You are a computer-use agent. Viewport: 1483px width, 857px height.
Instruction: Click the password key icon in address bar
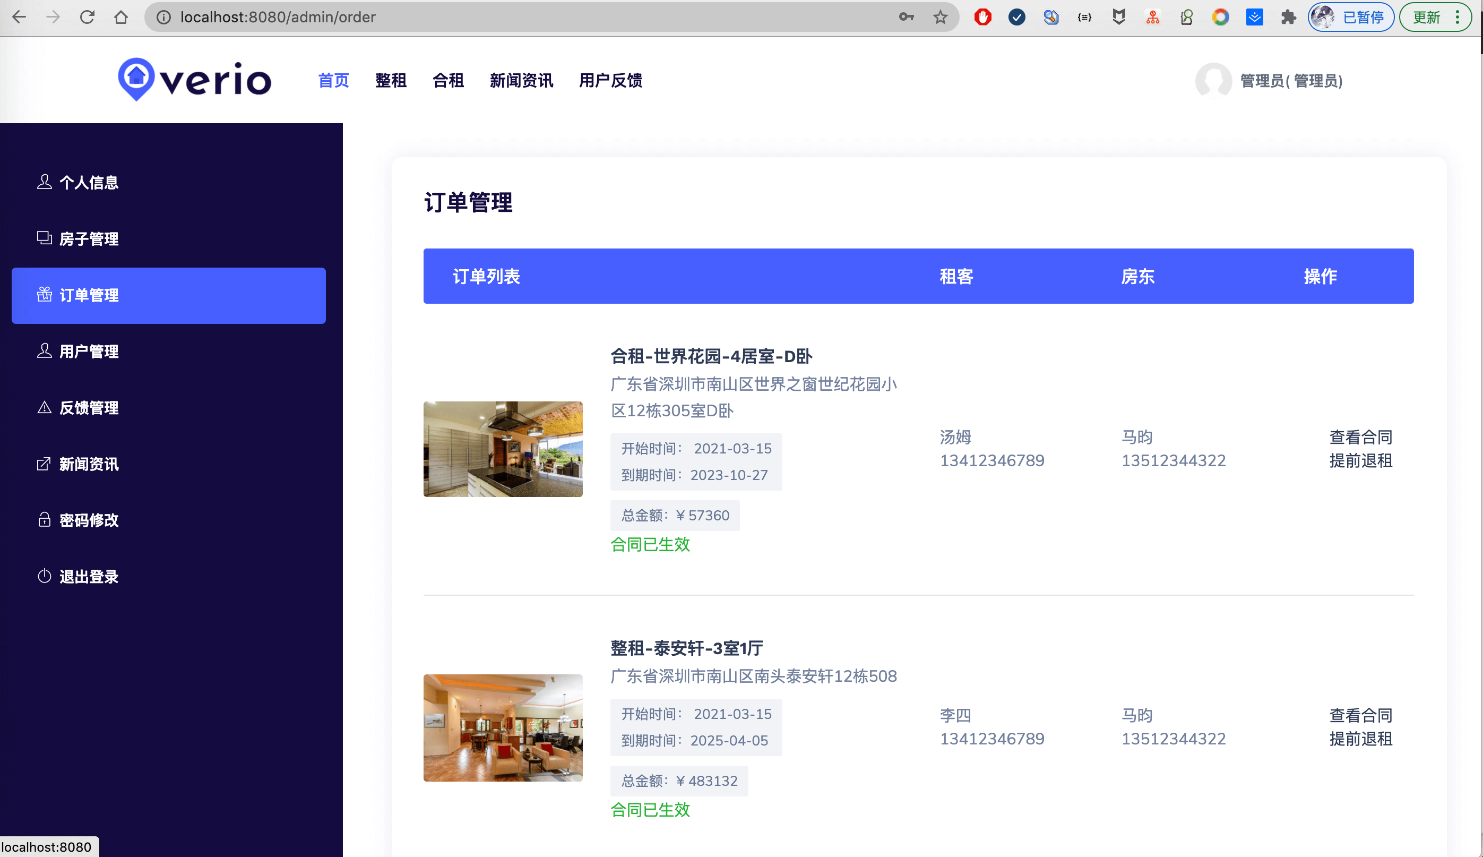(x=906, y=17)
